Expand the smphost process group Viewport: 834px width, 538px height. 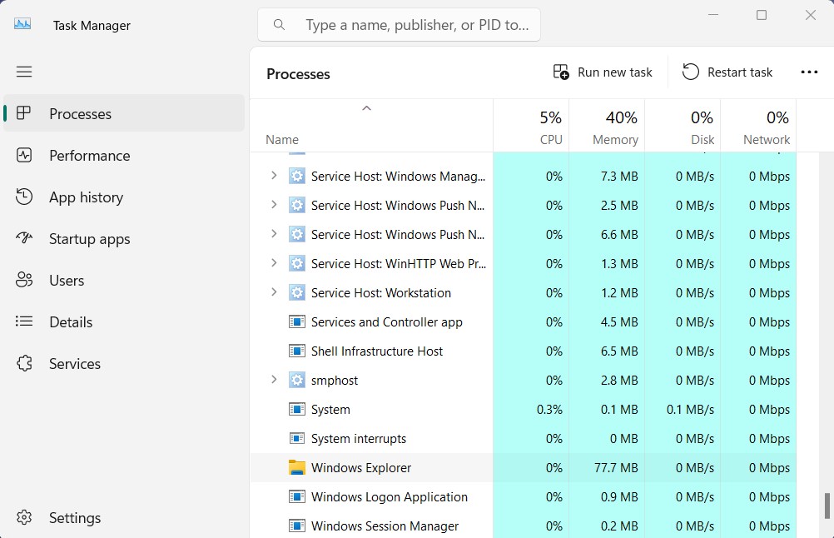(274, 380)
